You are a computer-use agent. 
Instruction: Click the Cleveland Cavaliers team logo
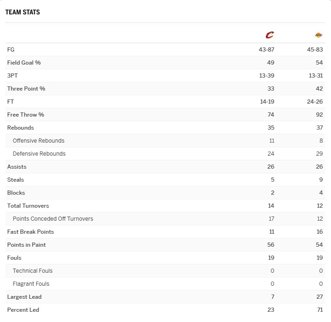coord(270,35)
